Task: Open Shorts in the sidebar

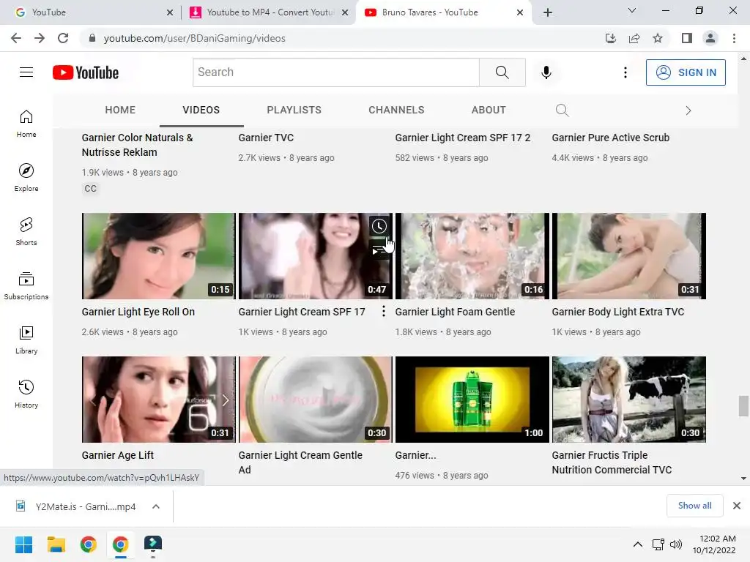Action: (x=26, y=231)
